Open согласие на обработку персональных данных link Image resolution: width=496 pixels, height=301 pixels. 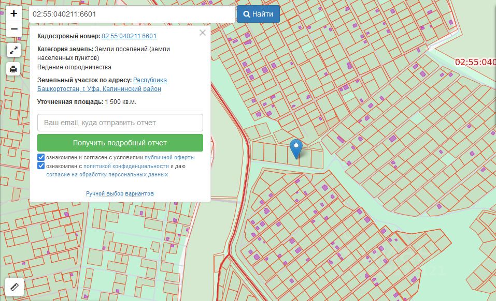107,174
